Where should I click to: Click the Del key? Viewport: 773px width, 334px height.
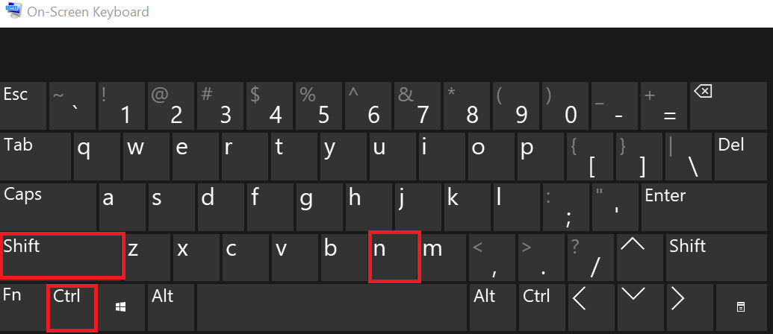[743, 157]
